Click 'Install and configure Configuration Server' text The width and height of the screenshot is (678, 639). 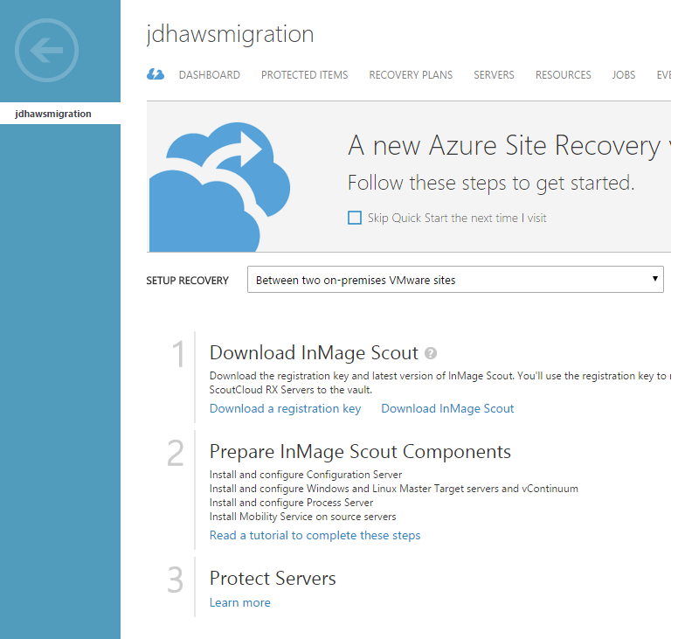click(x=306, y=475)
